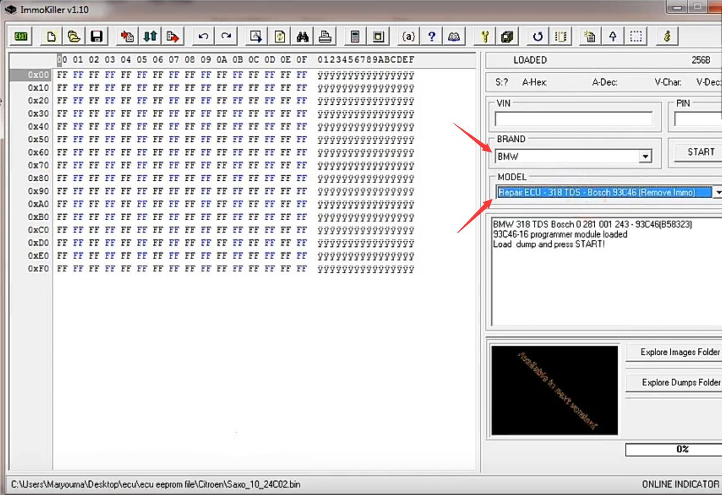This screenshot has width=722, height=495.
Task: Open help with the question mark icon
Action: pos(431,37)
